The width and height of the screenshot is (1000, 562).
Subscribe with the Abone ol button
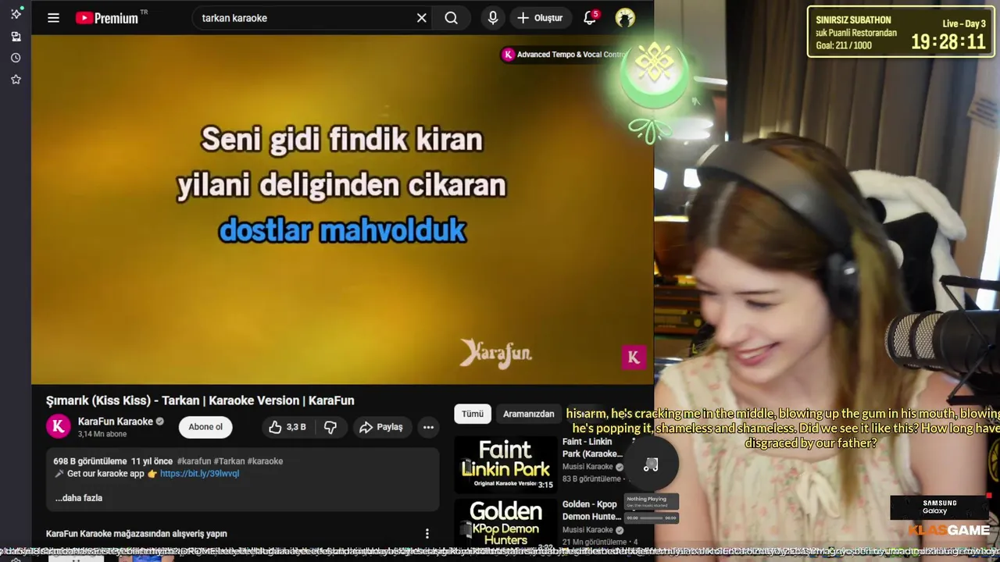205,427
